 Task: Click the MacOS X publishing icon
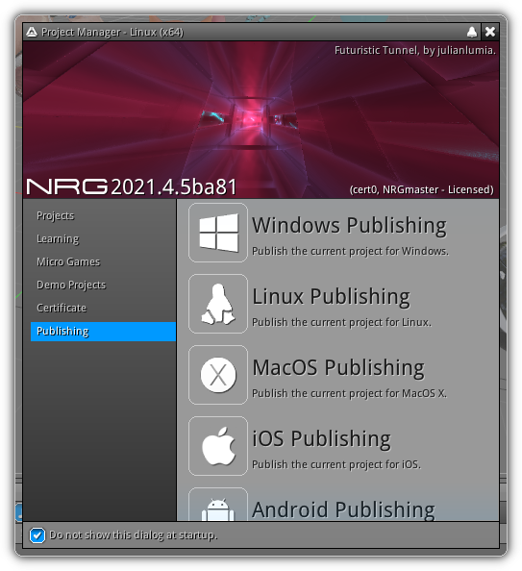tap(218, 375)
